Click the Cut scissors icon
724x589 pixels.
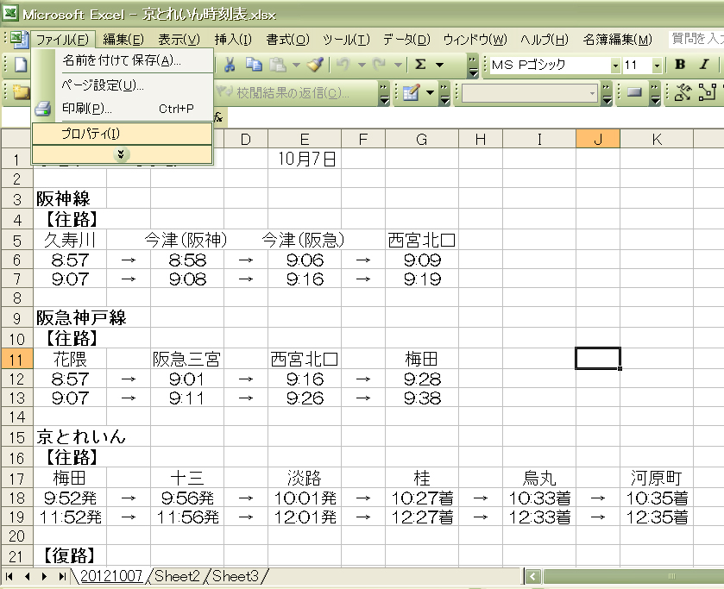(x=230, y=65)
